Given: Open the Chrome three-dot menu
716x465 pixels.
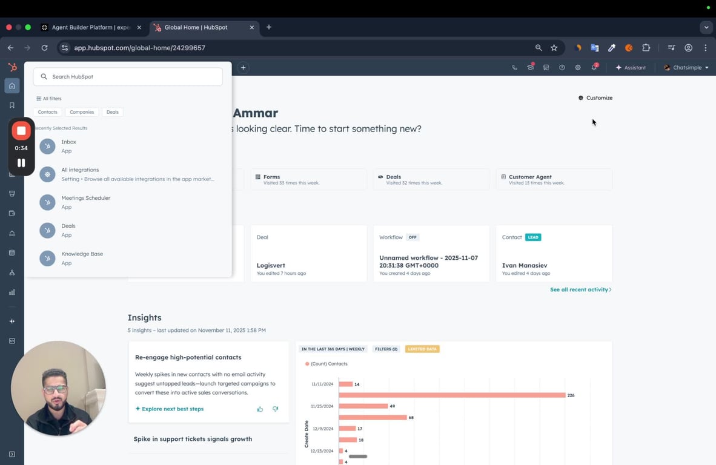Looking at the screenshot, I should (706, 47).
